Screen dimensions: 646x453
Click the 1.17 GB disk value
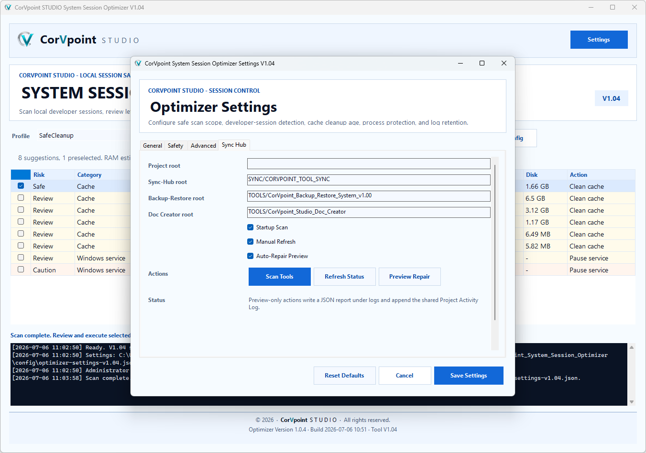point(537,222)
